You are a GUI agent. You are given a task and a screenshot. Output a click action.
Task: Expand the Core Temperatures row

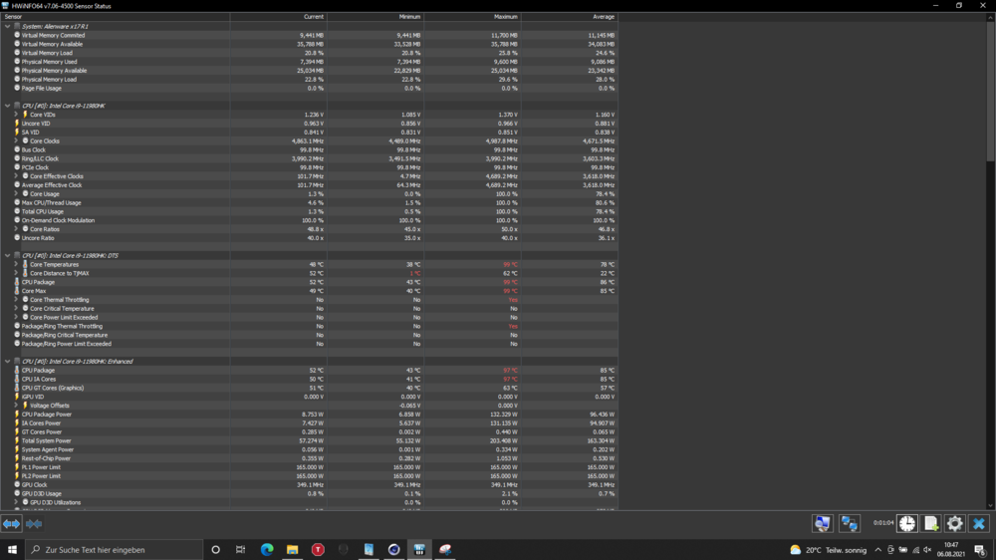16,265
